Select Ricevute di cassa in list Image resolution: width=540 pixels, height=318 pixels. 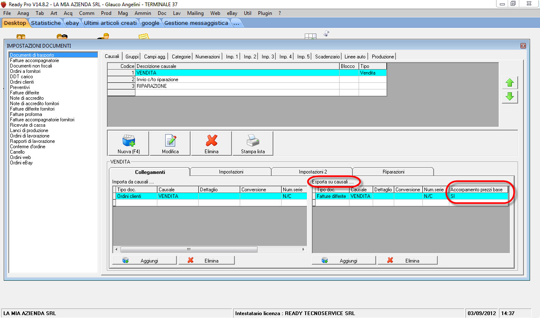(x=28, y=125)
